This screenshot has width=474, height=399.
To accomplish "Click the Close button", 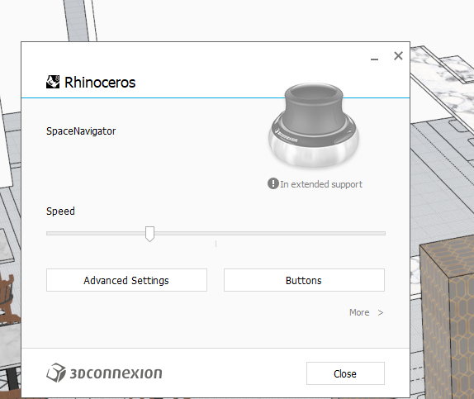I will [x=345, y=373].
